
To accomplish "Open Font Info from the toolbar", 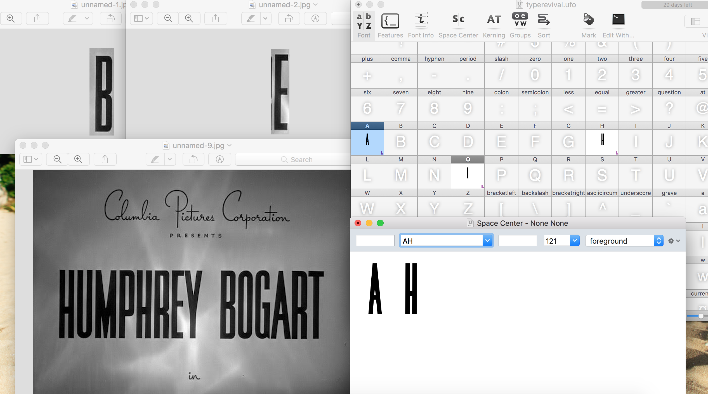I will 421,25.
